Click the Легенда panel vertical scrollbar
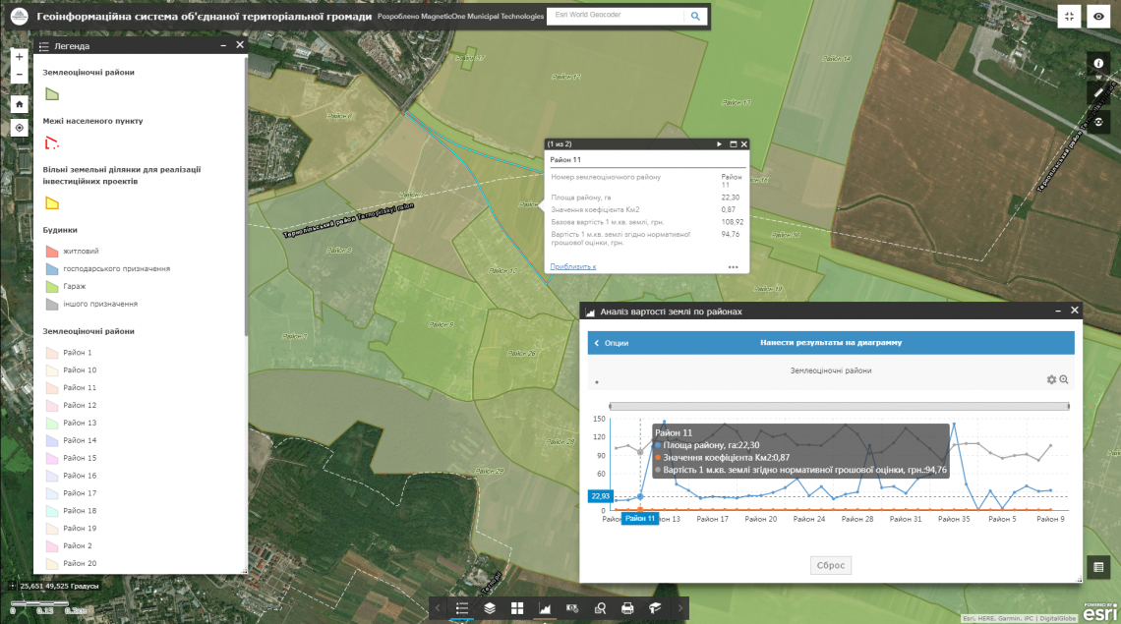This screenshot has height=624, width=1121. [246, 197]
